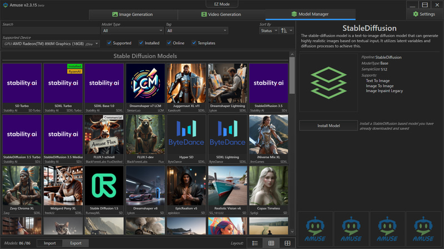Toggle the sort direction icon
444x249 pixels.
coord(286,30)
